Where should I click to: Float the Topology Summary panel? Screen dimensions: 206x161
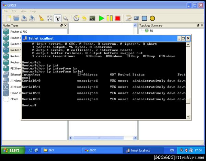(x=198, y=25)
